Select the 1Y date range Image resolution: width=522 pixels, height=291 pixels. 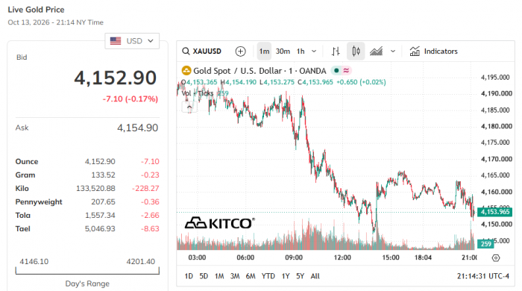[286, 276]
